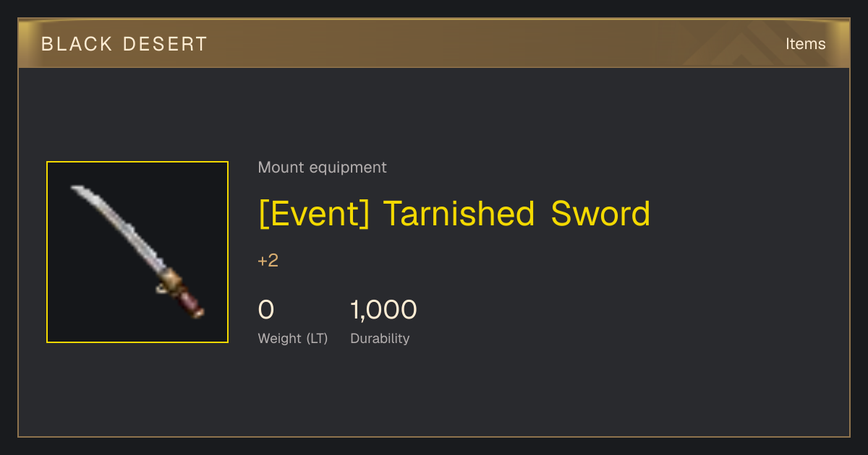Click the Durability label
868x455 pixels.
380,339
